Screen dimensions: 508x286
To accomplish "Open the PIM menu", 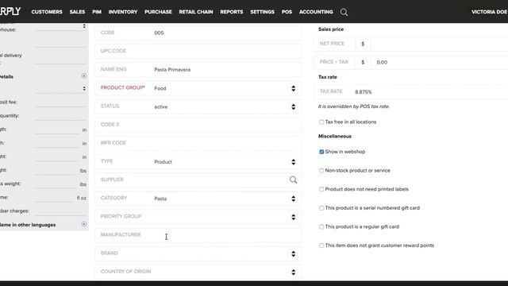I will pos(97,12).
